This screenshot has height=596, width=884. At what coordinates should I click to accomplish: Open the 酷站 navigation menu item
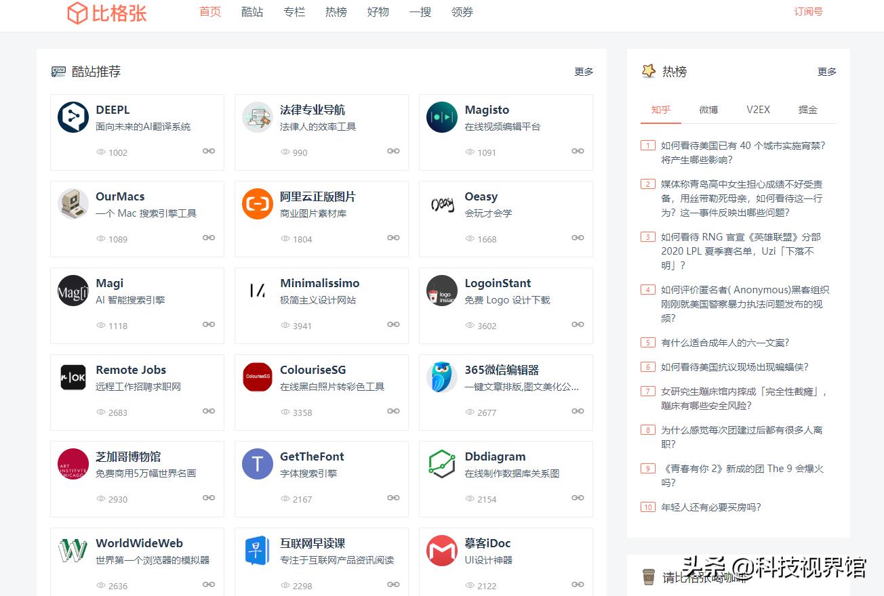click(x=252, y=12)
